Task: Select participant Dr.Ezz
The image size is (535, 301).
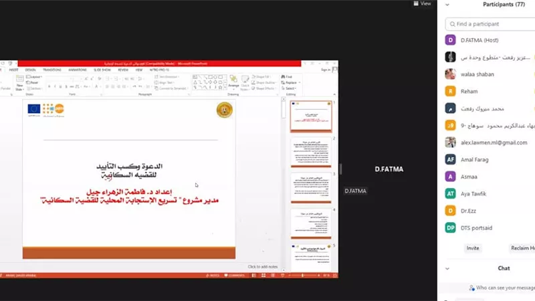Action: tap(490, 211)
